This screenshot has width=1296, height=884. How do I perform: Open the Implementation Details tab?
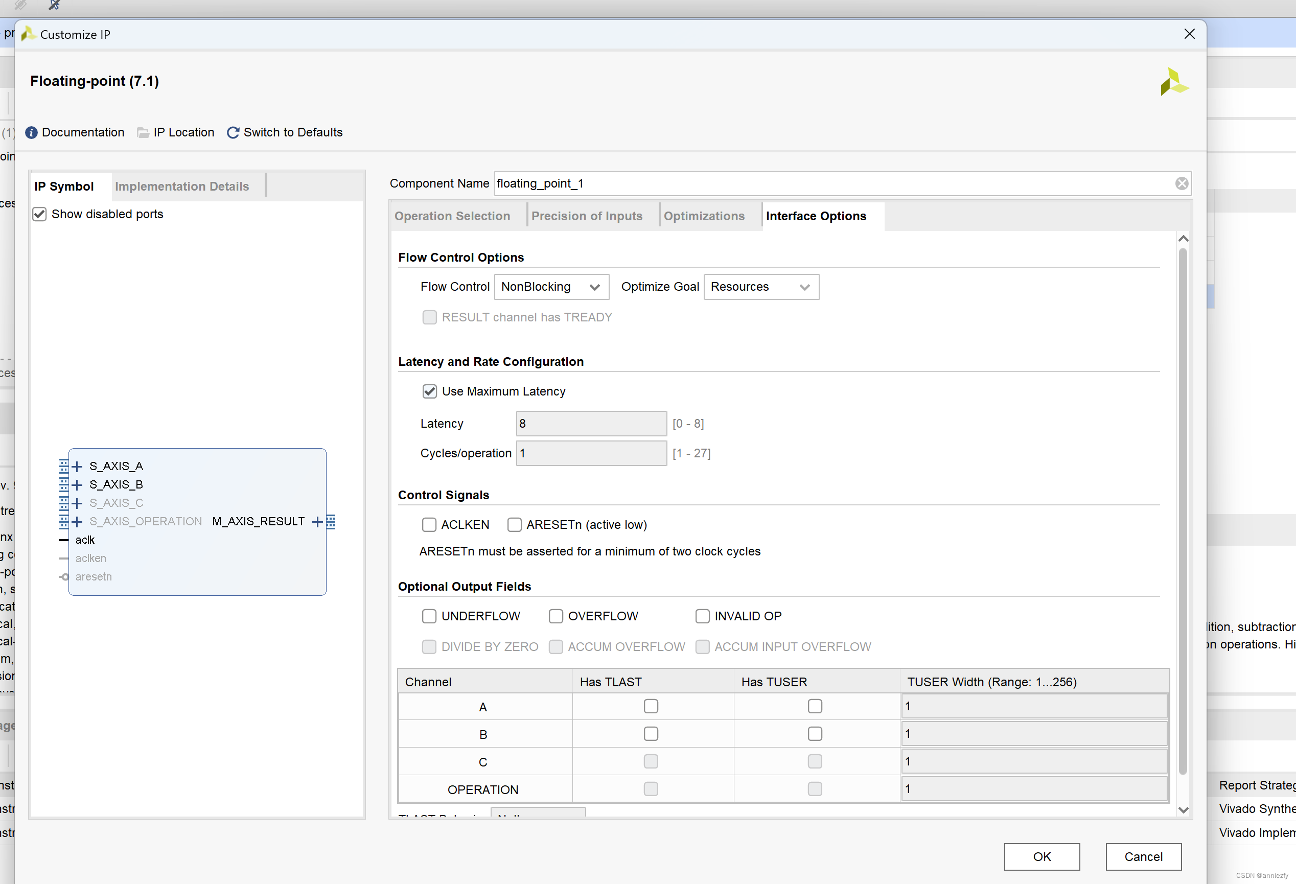[x=182, y=187]
